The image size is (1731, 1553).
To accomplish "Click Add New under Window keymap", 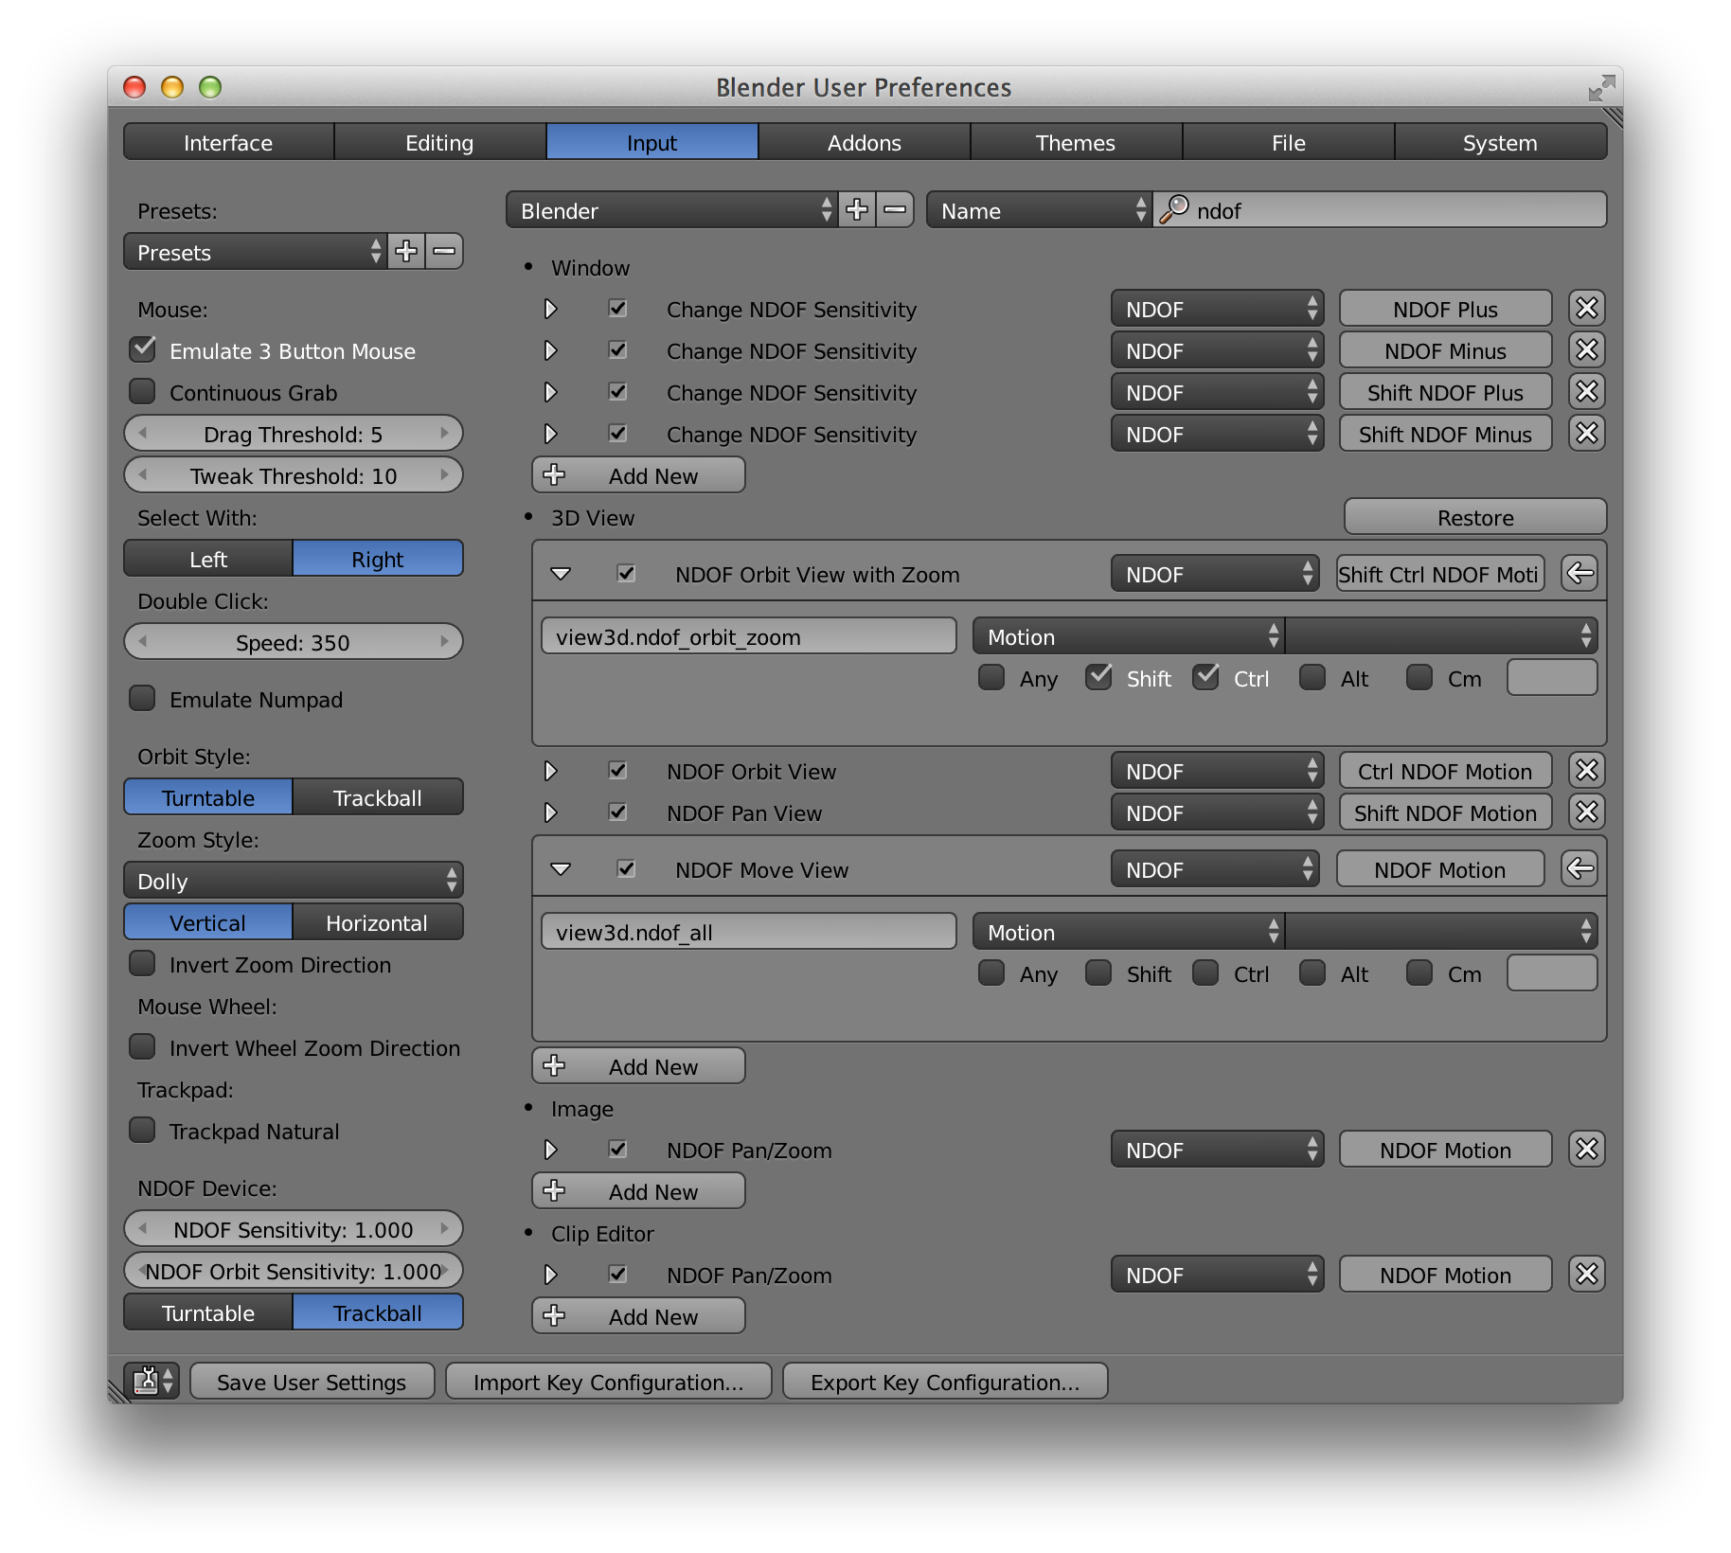I will coord(638,475).
